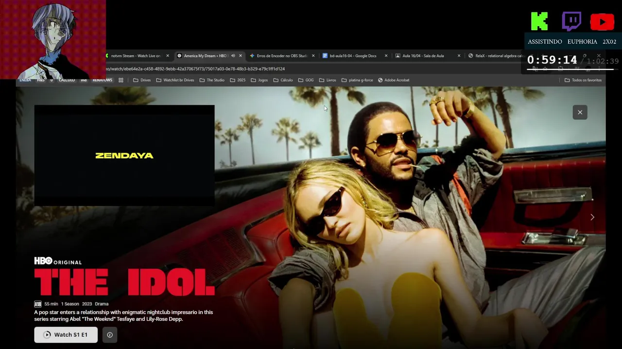Open the Jogos bookmark folder
This screenshot has height=349, width=622.
point(259,80)
